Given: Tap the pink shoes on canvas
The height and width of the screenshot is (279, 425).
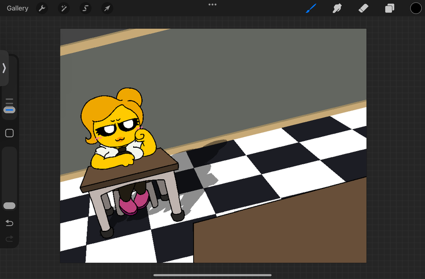Looking at the screenshot, I should tap(134, 203).
